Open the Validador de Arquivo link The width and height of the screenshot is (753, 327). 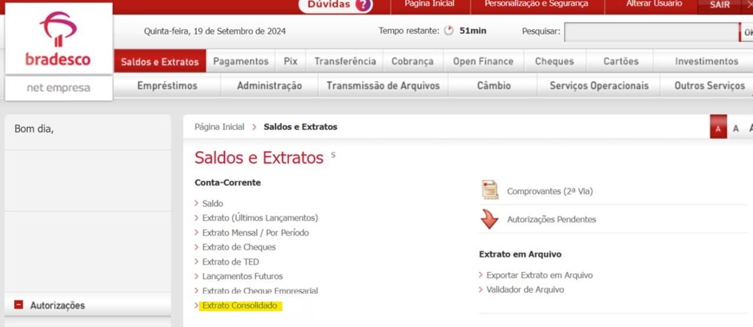pos(525,289)
